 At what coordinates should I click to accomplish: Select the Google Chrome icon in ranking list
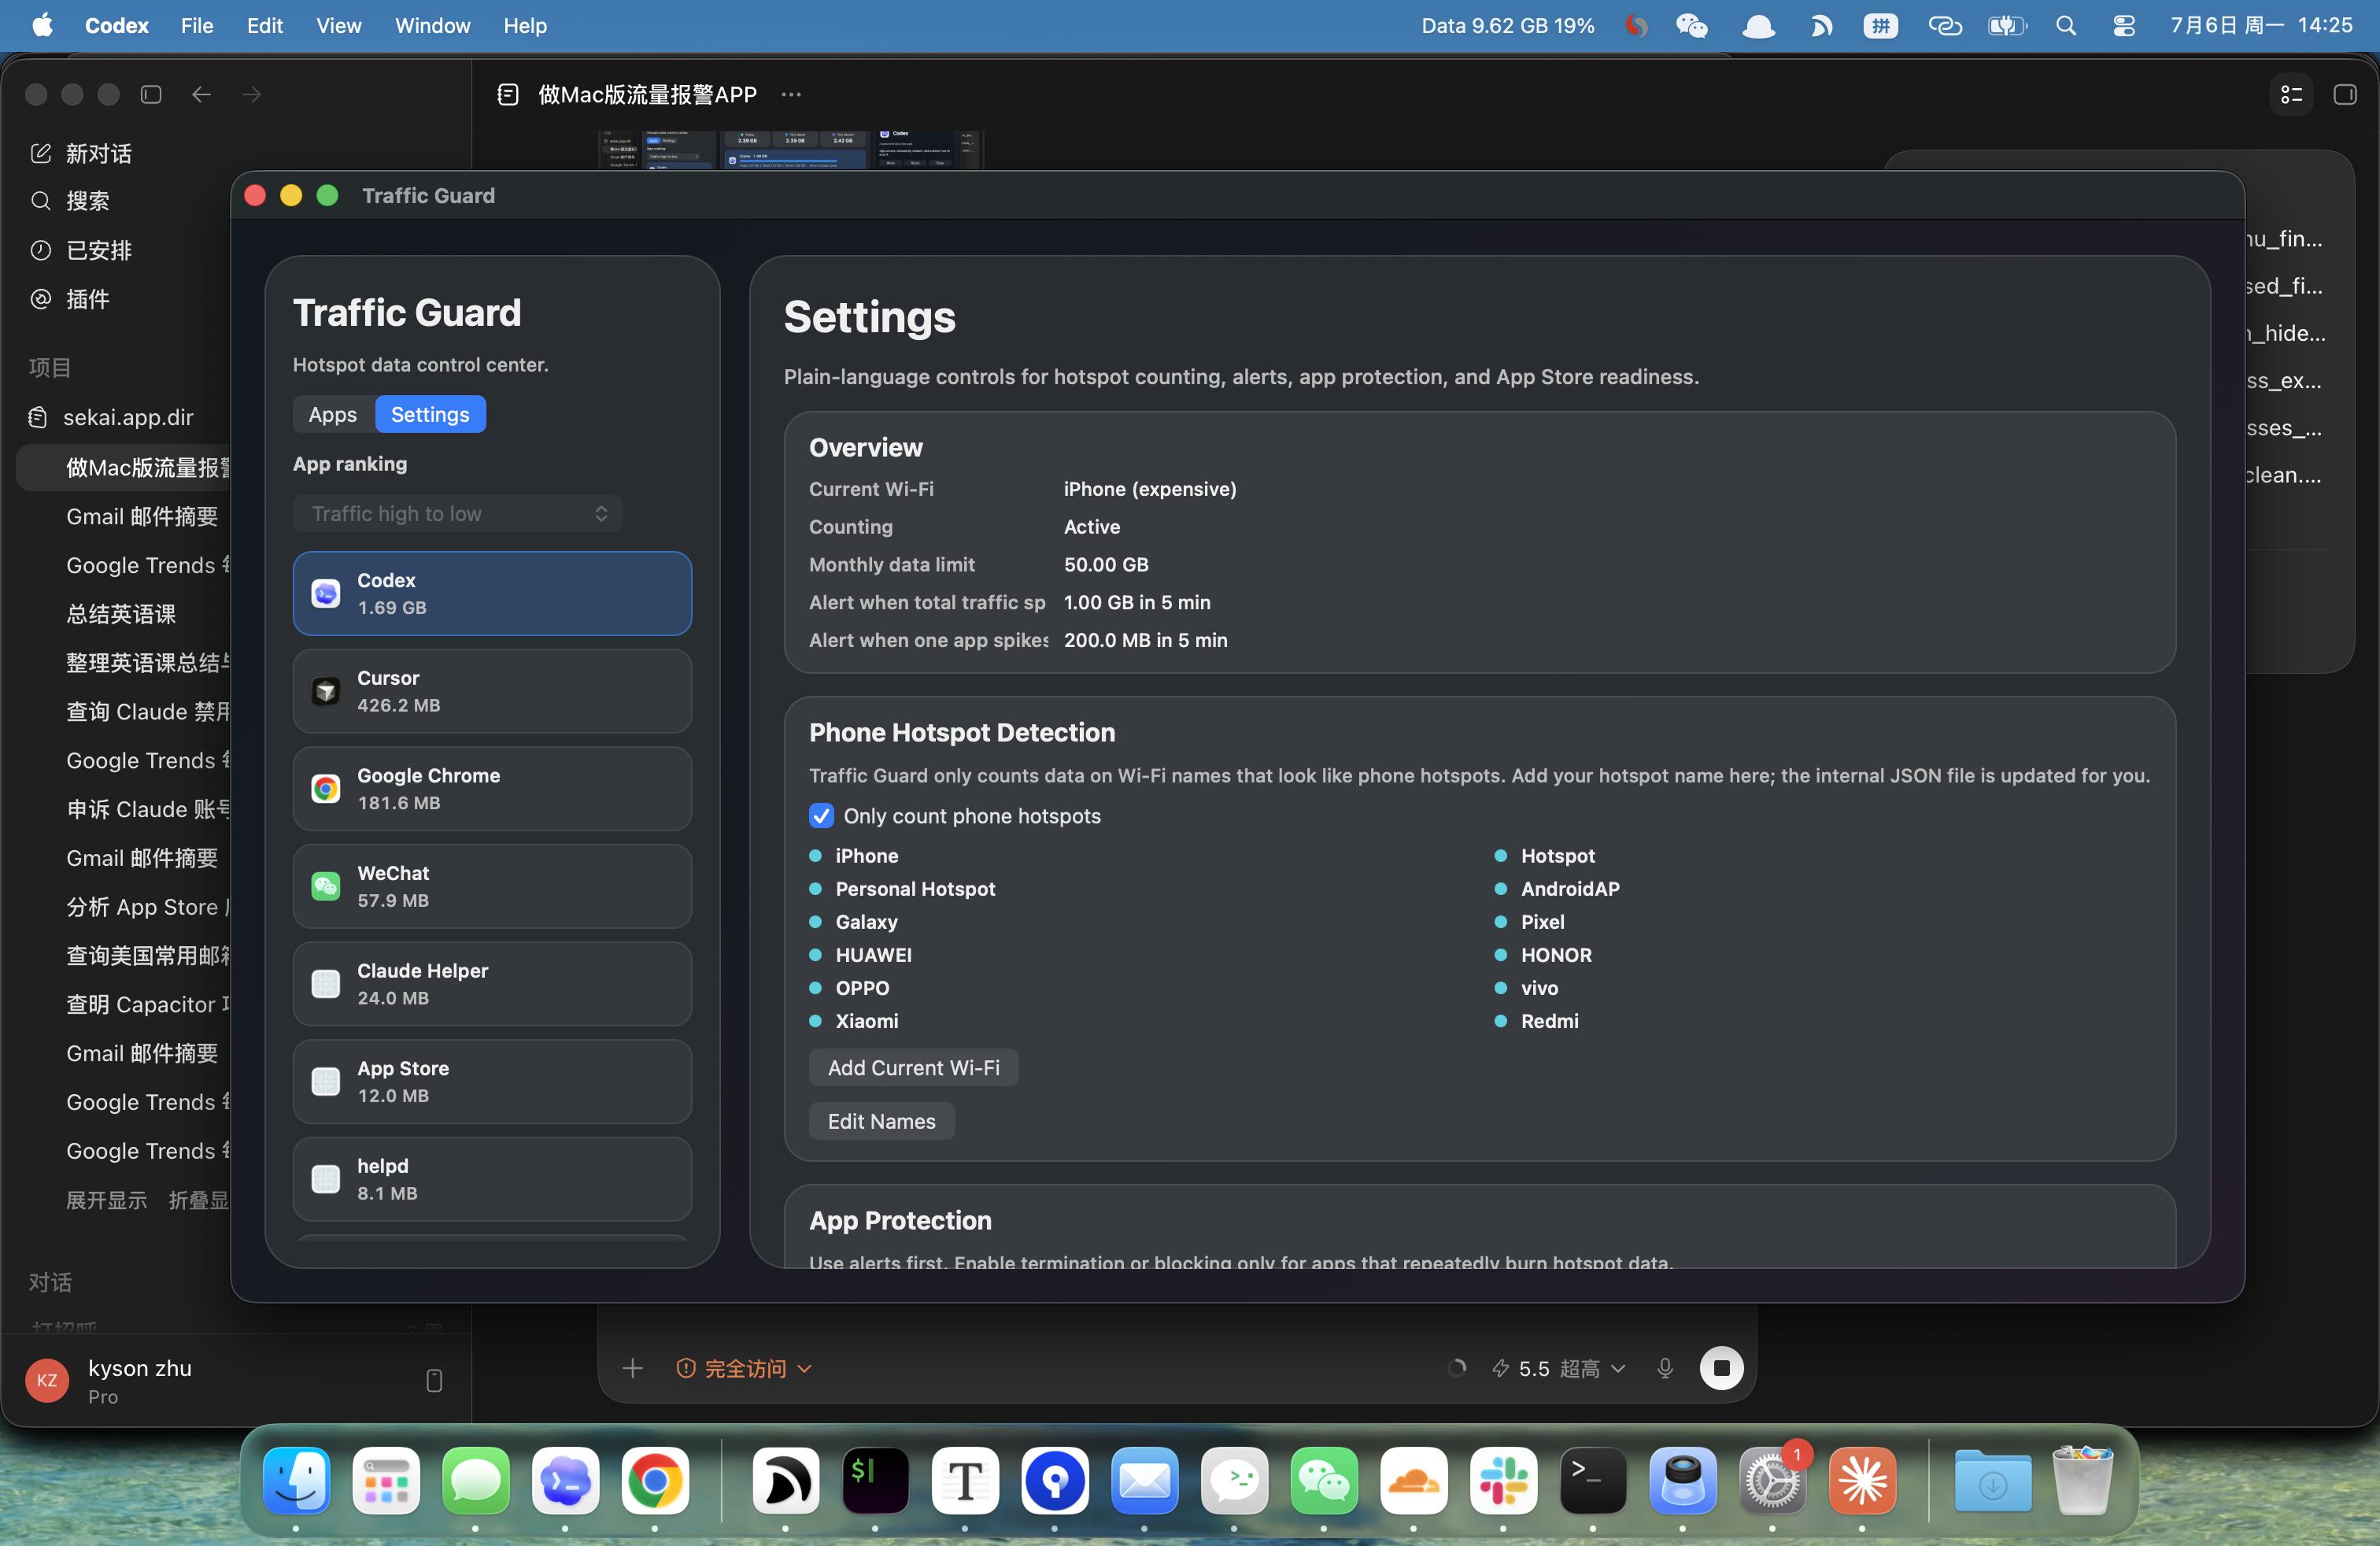(x=326, y=789)
